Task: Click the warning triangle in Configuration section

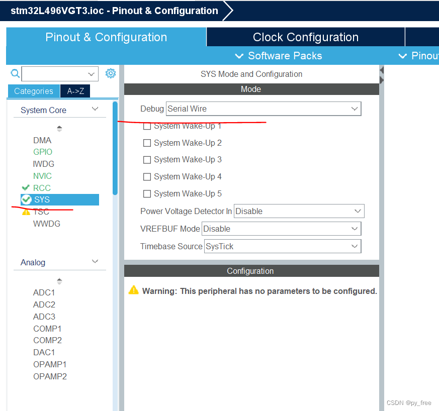Action: coord(134,290)
